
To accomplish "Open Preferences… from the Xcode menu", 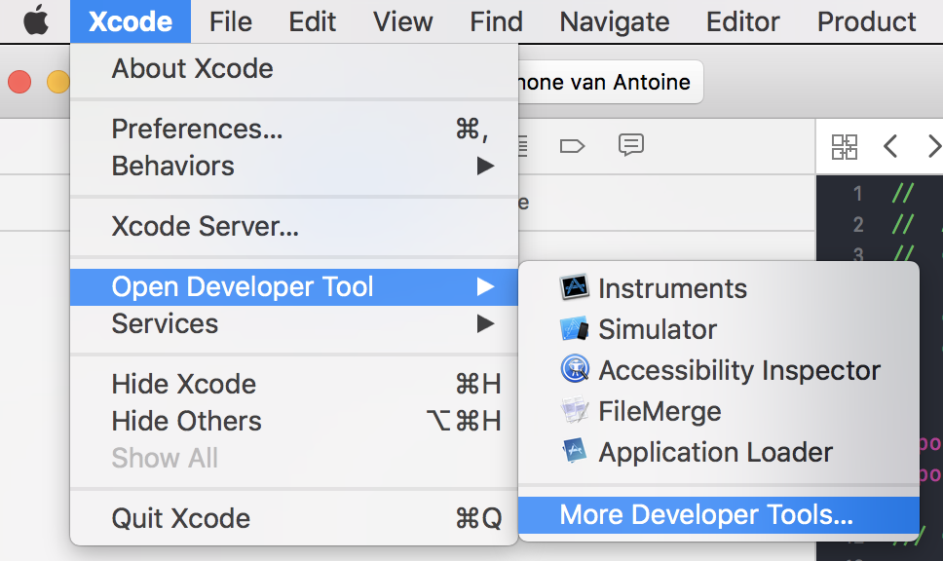I will point(294,129).
